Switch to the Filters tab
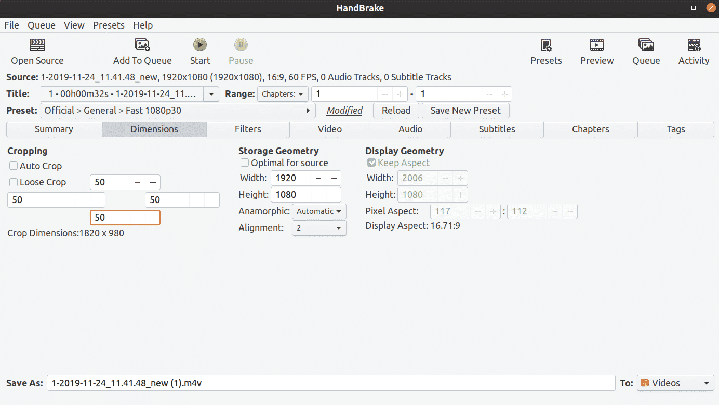 pos(248,129)
